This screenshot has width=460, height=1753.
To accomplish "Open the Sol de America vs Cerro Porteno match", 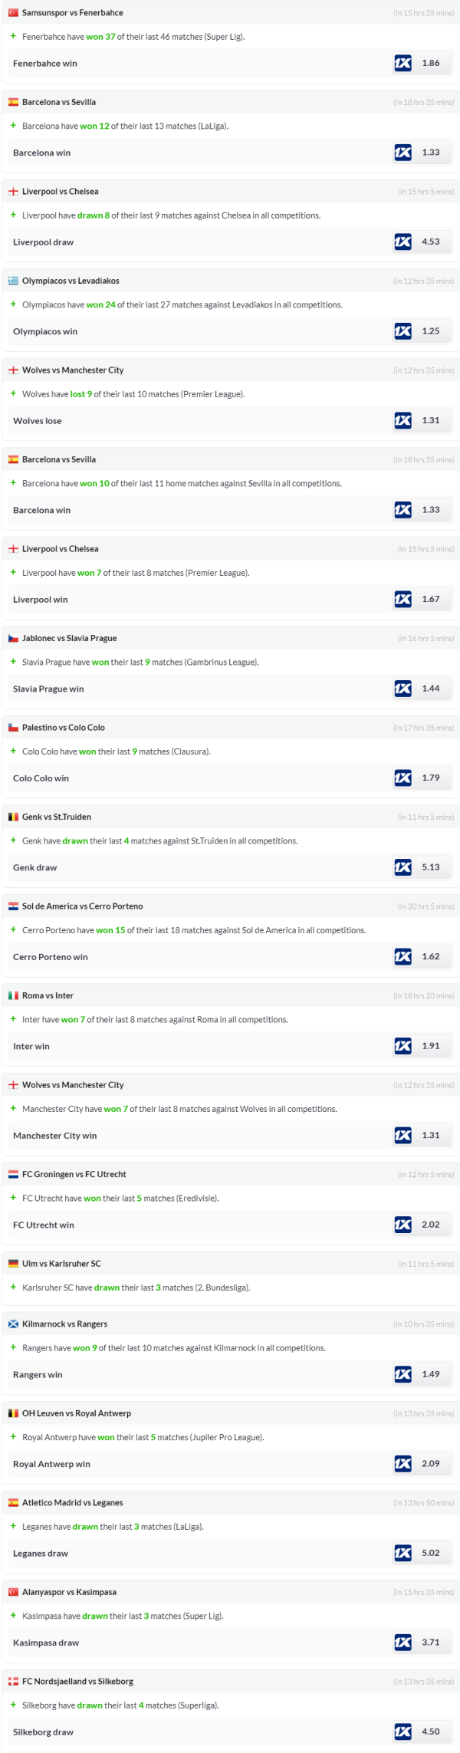I will tap(82, 906).
